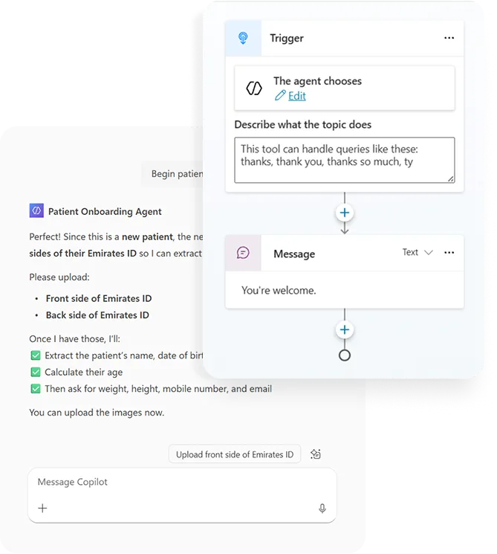The width and height of the screenshot is (497, 554).
Task: Click the end node circle of the flow
Action: (344, 355)
